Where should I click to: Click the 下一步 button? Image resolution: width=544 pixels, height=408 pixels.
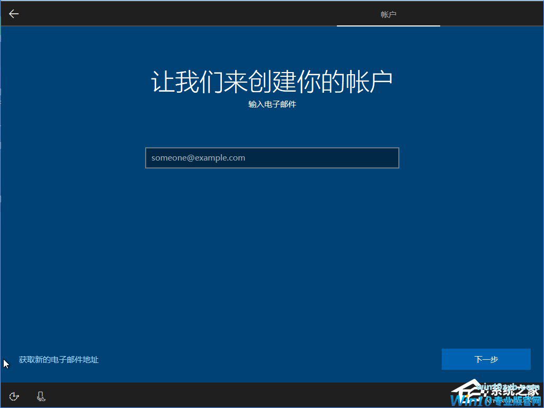486,359
